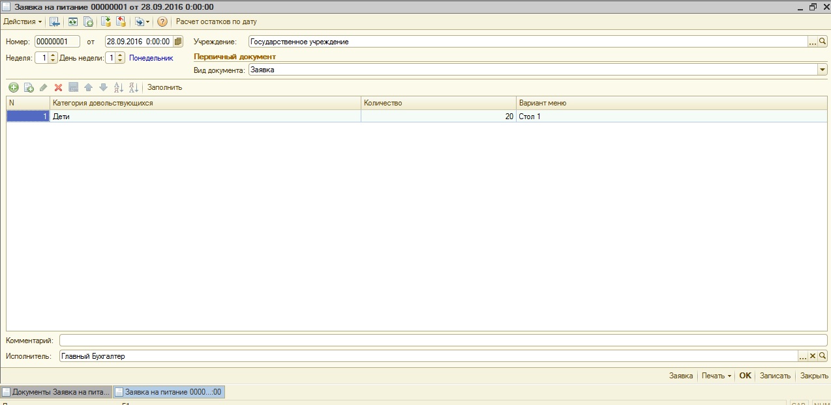Switch to the Документы Заявка на питание tab
The width and height of the screenshot is (831, 405).
56,392
